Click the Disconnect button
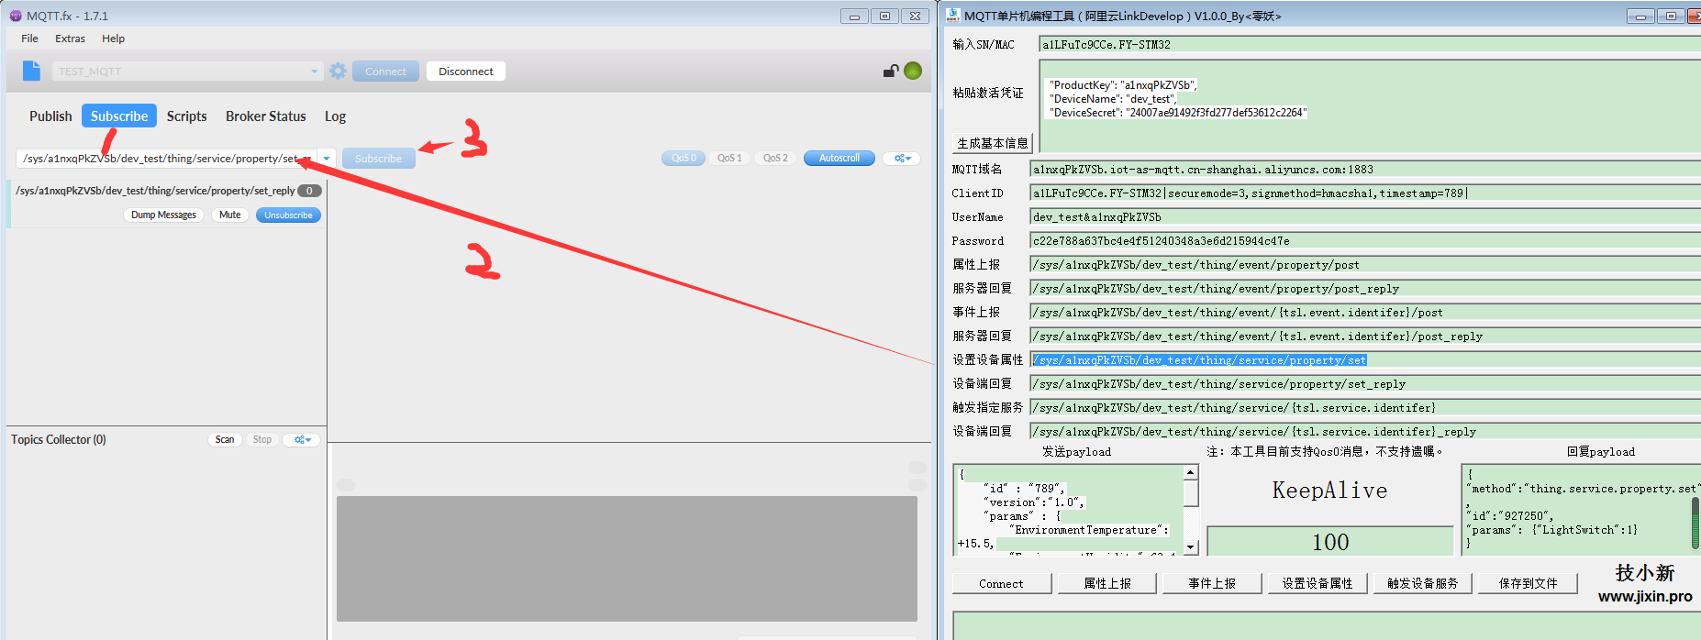The height and width of the screenshot is (640, 1701). [466, 72]
